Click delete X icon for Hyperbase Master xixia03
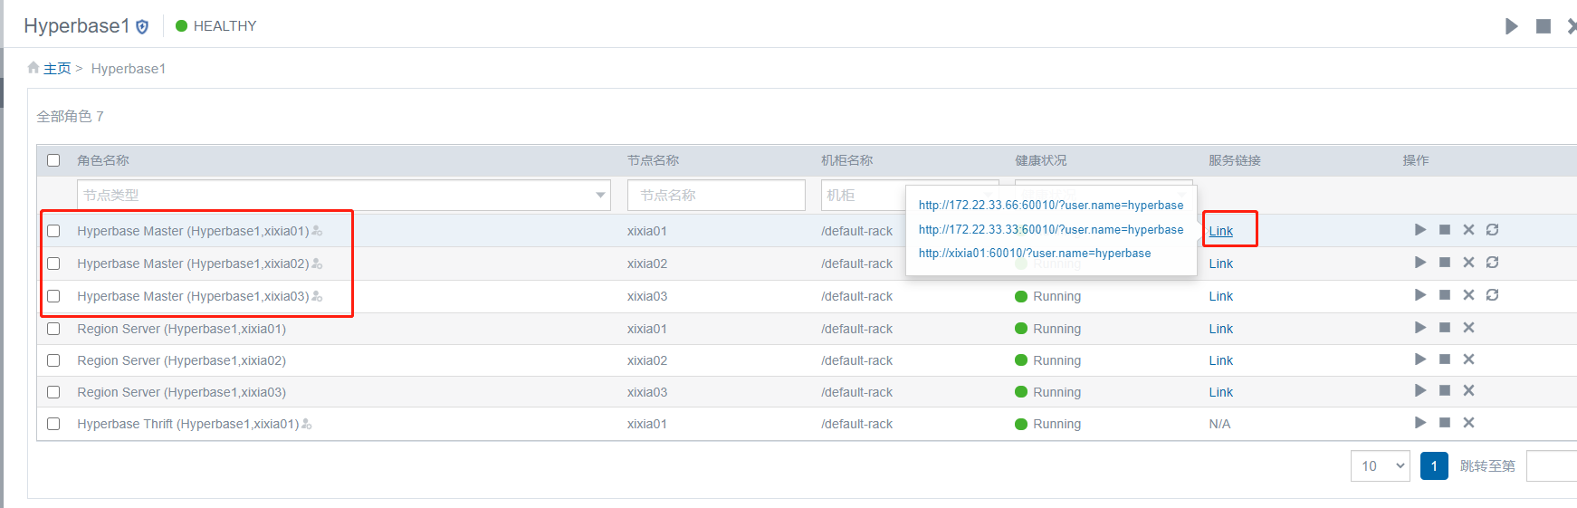The width and height of the screenshot is (1577, 508). coord(1468,295)
